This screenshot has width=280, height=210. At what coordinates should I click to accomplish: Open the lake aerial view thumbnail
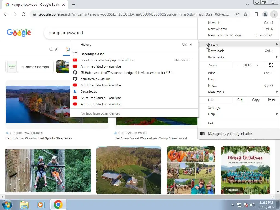tap(38, 104)
